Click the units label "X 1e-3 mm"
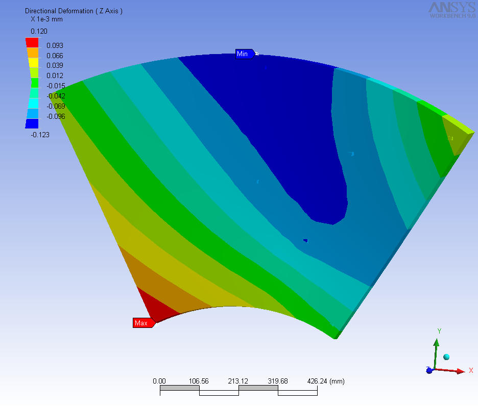Image resolution: width=478 pixels, height=408 pixels. tap(46, 19)
